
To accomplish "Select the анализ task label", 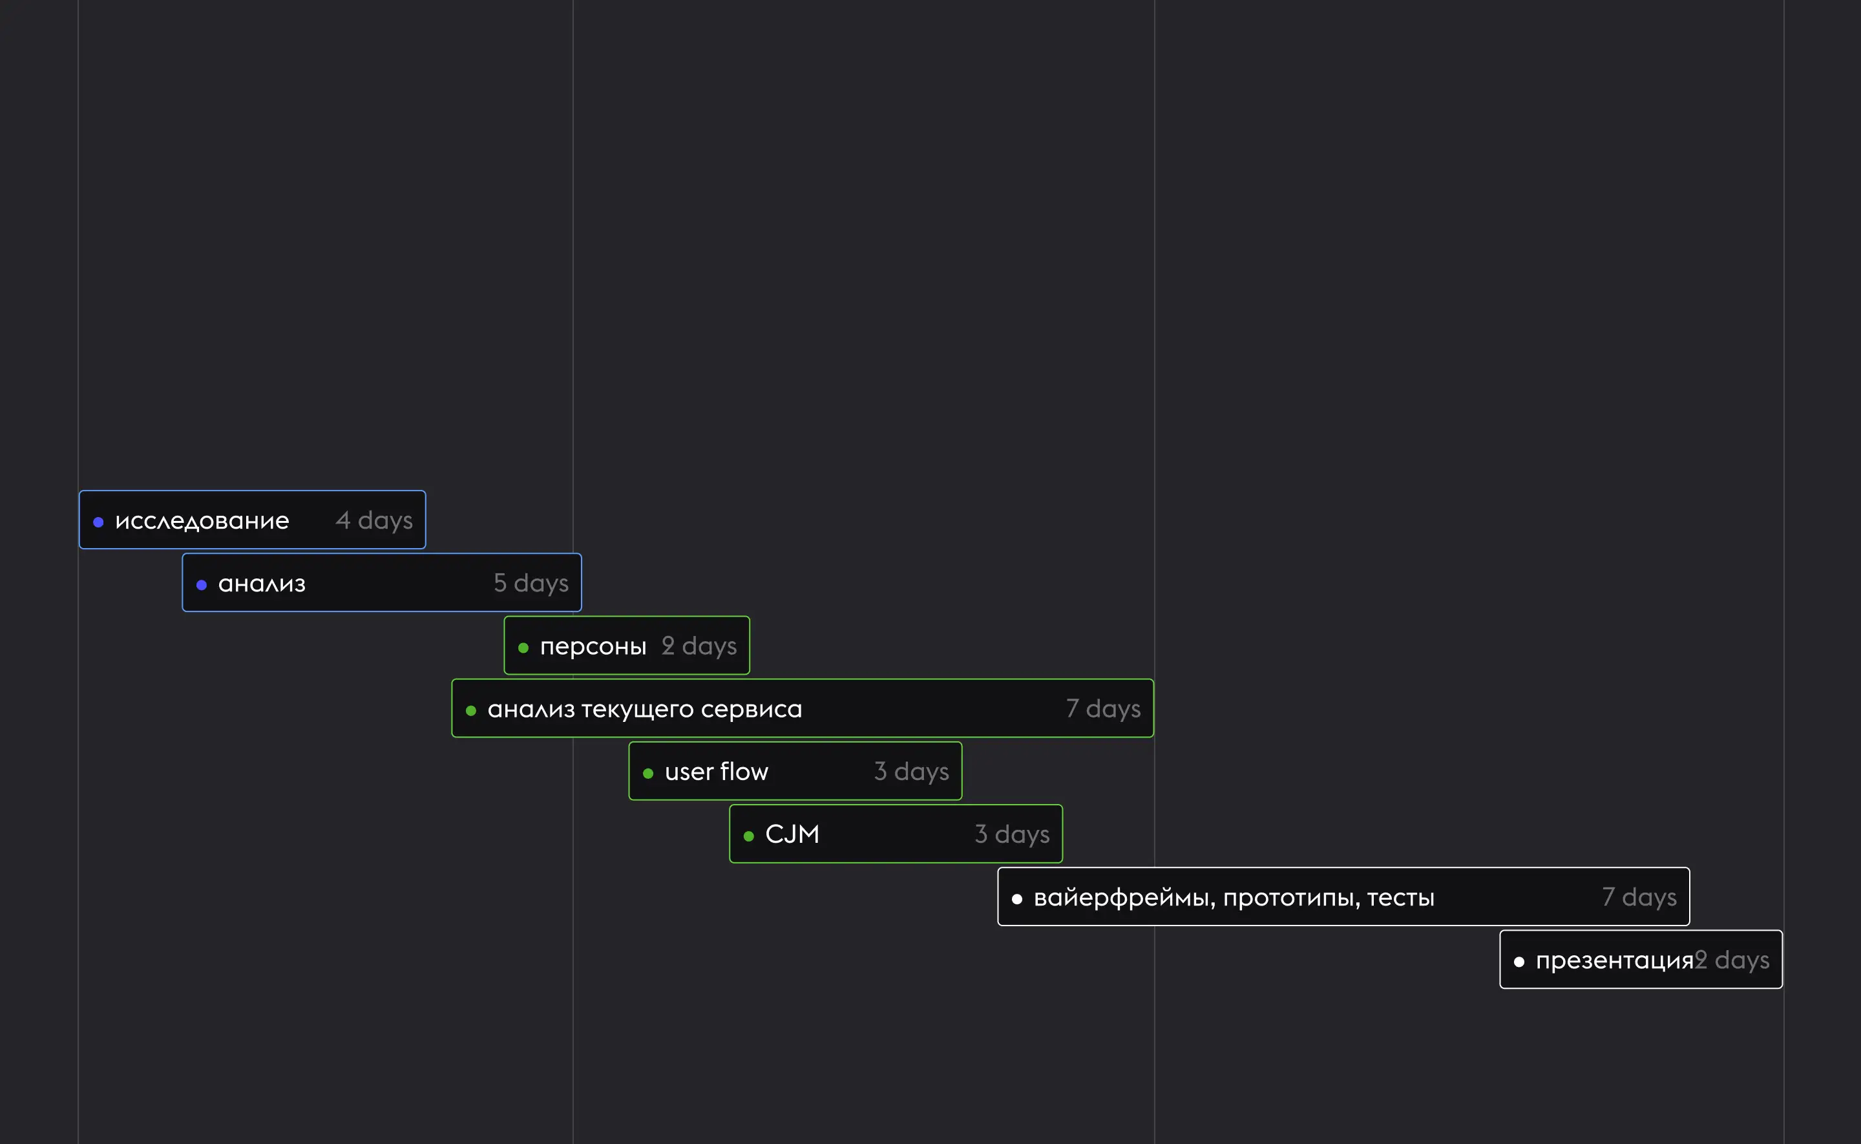I will [x=262, y=584].
